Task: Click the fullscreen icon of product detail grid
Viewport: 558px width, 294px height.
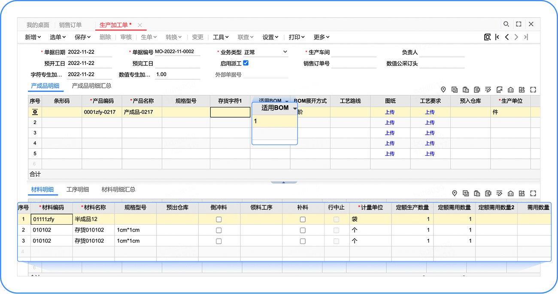Action: pyautogui.click(x=533, y=90)
